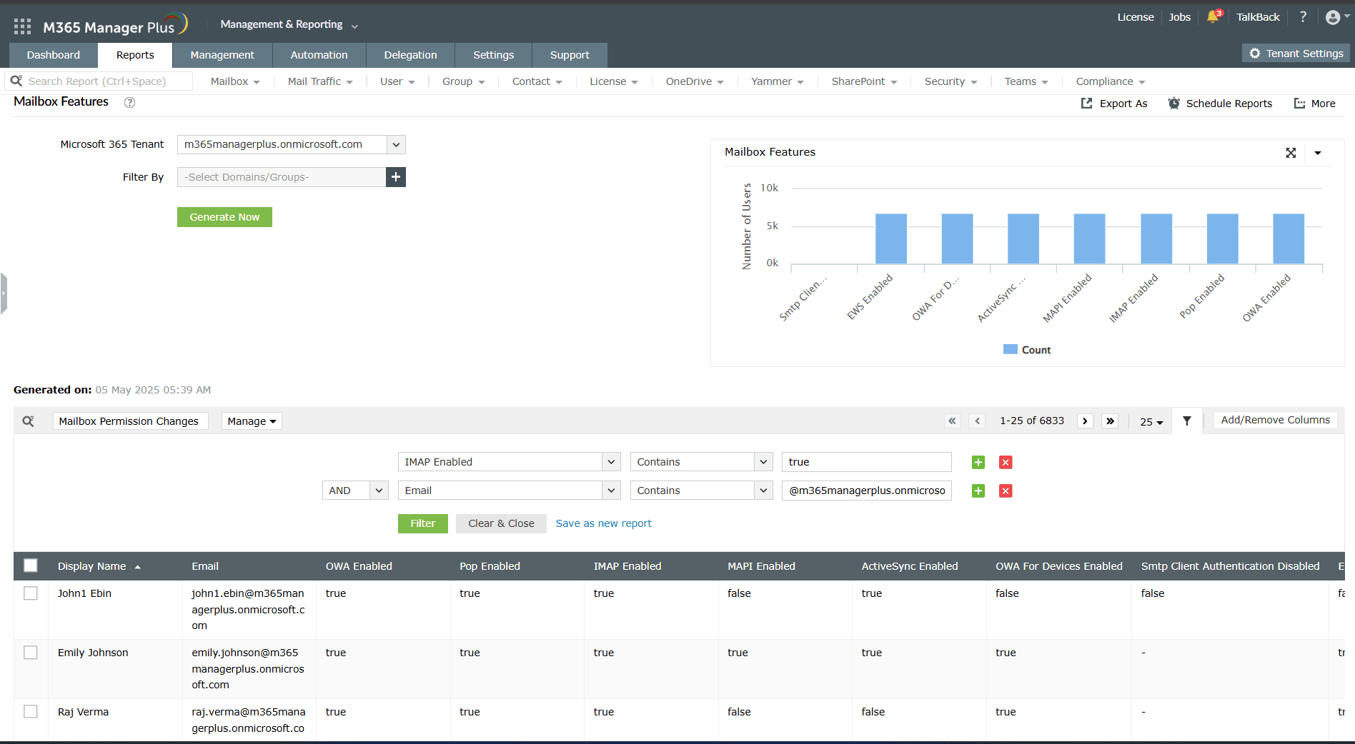Viewport: 1355px width, 744px height.
Task: Toggle the select-all rows checkbox
Action: [x=31, y=565]
